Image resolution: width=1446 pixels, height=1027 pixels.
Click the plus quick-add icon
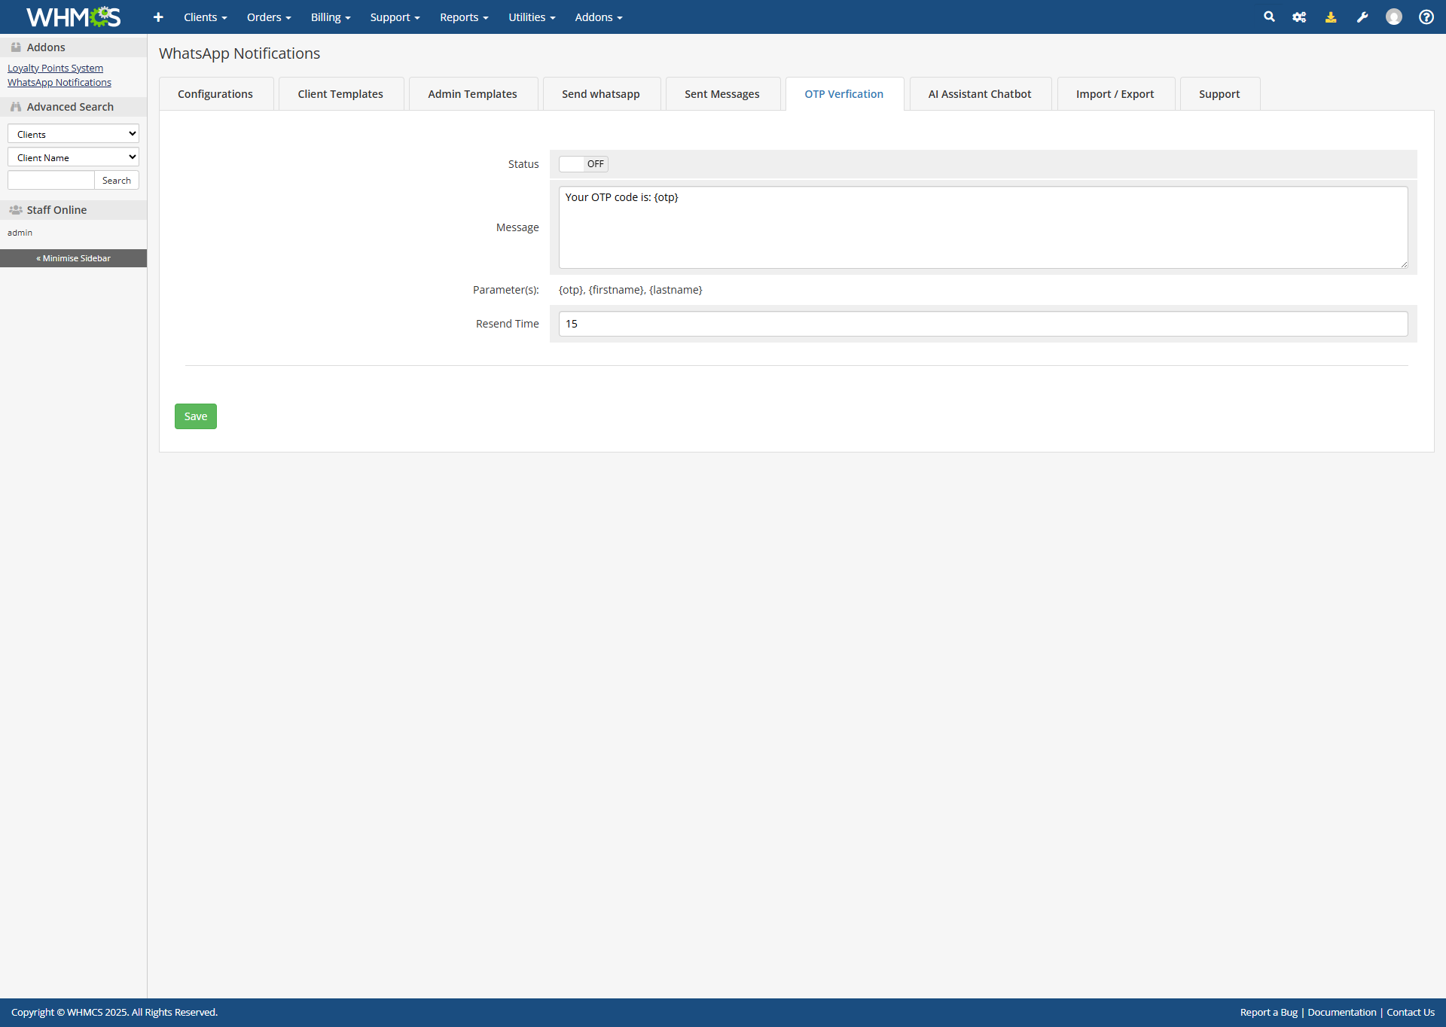click(x=158, y=17)
